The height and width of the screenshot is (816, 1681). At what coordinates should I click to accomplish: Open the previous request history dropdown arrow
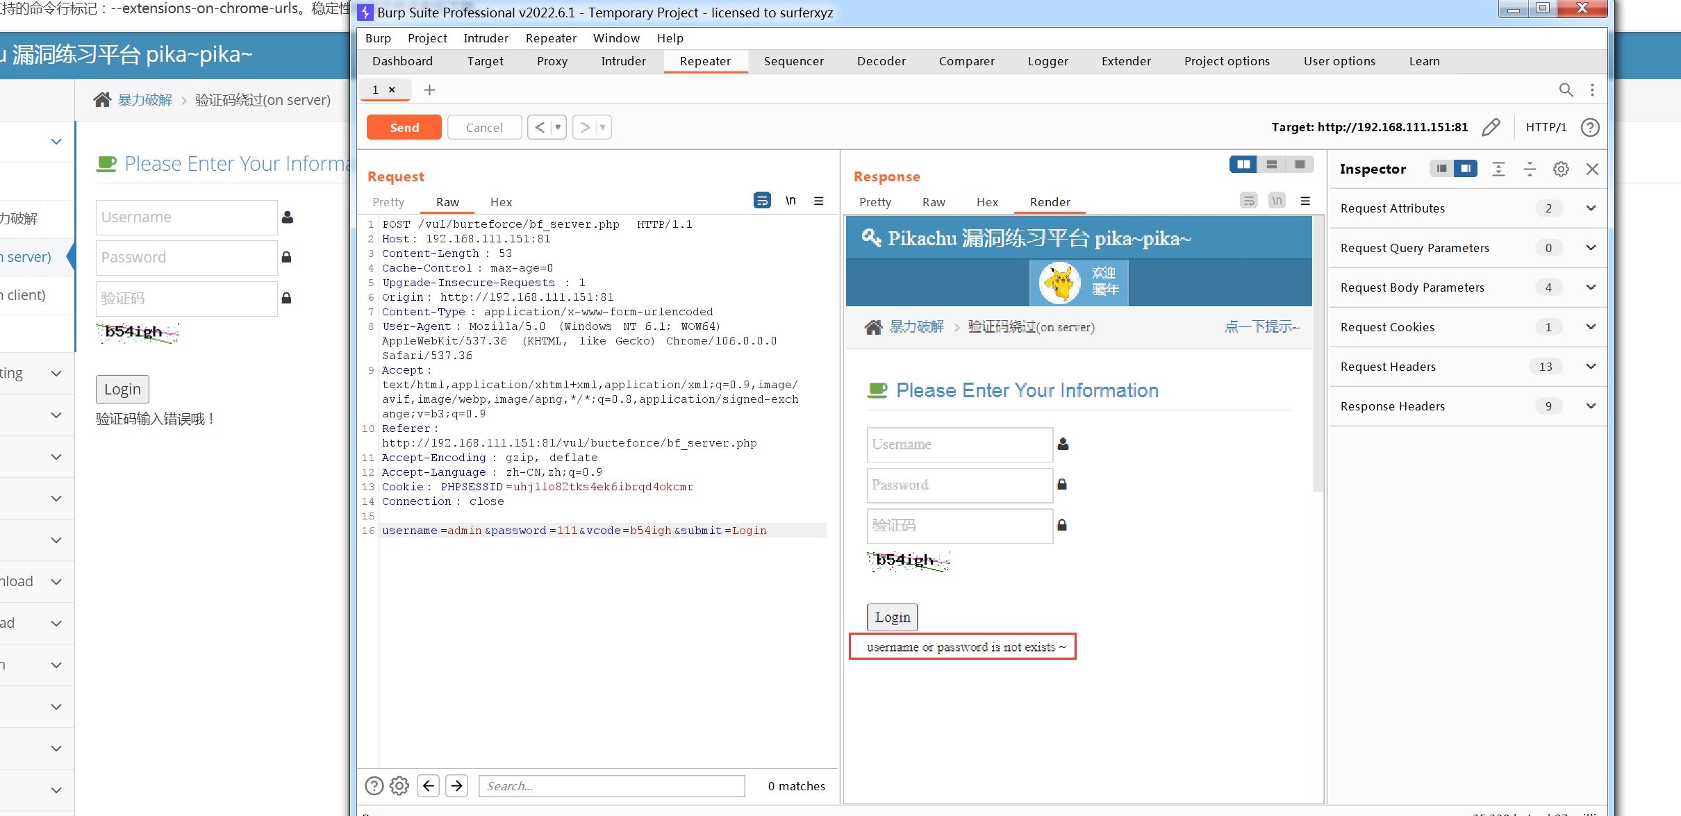tap(558, 127)
